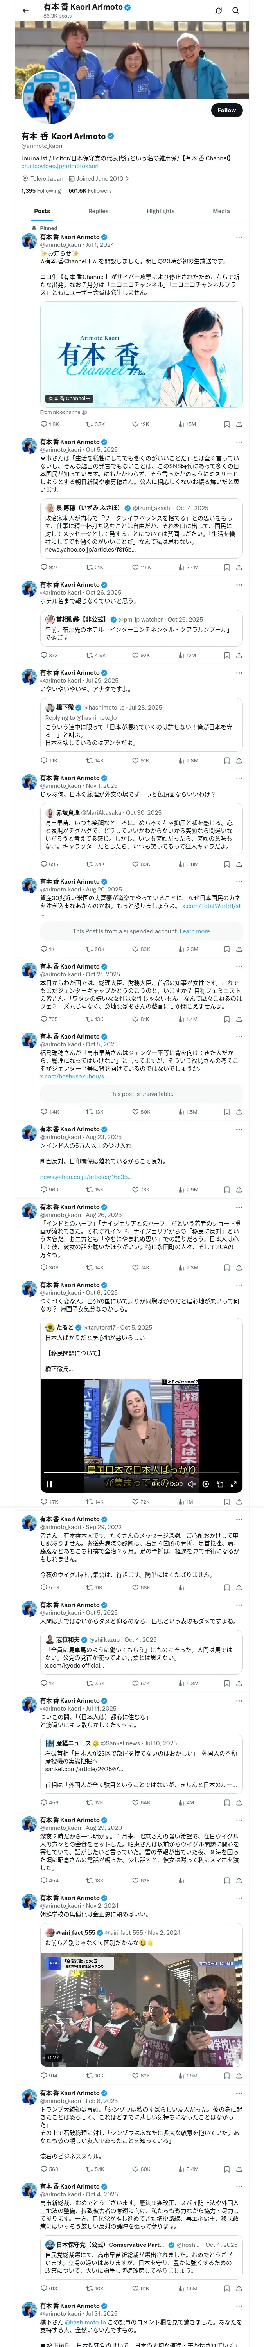Switch to the Replies tab
Screen dimensions: 264x2347
98,211
